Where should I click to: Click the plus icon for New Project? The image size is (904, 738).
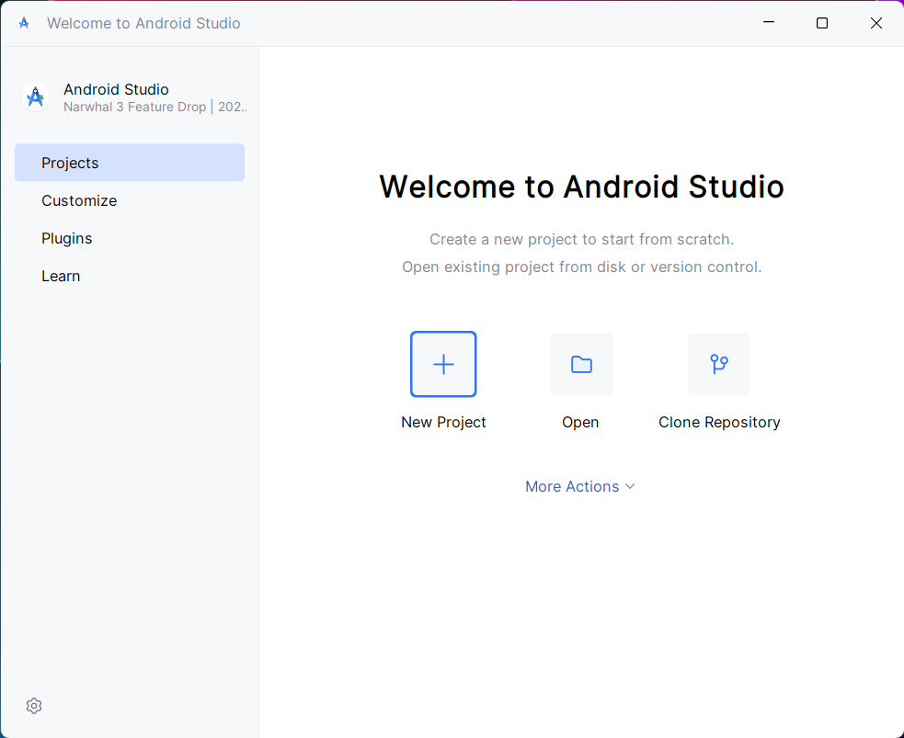click(443, 364)
